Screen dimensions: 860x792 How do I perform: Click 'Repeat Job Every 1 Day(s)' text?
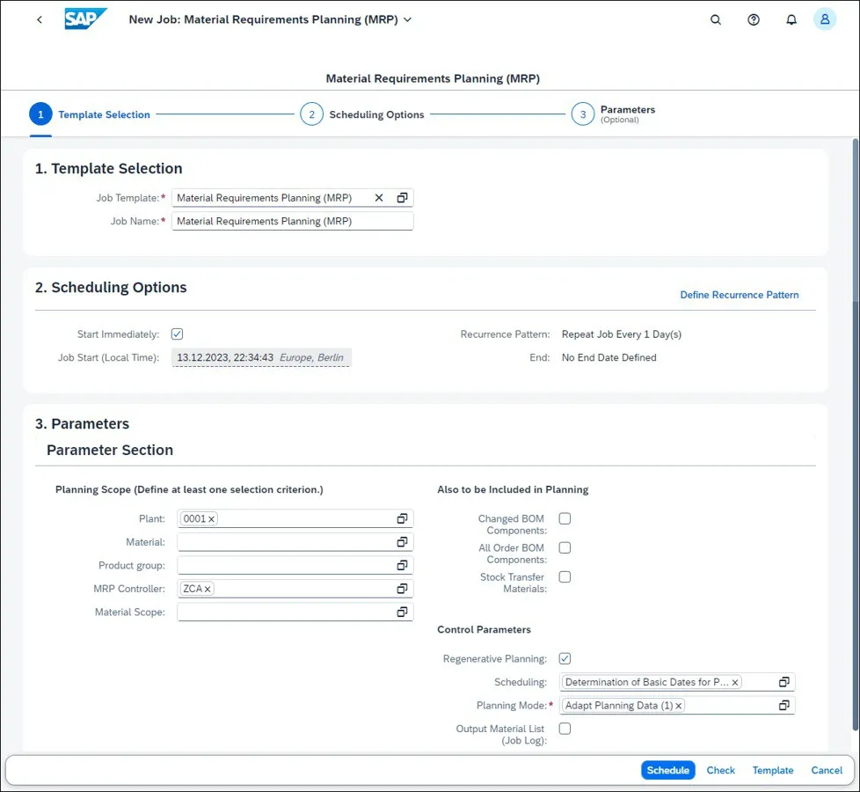(x=622, y=334)
